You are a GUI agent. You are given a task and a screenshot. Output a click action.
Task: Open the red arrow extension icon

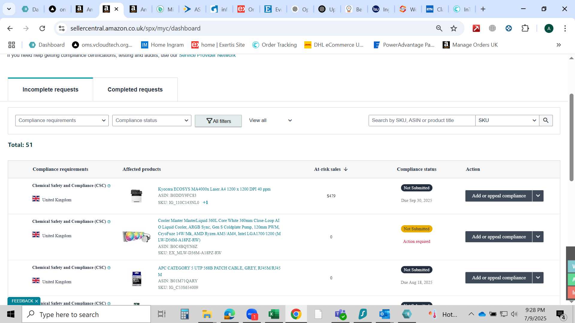click(x=476, y=28)
